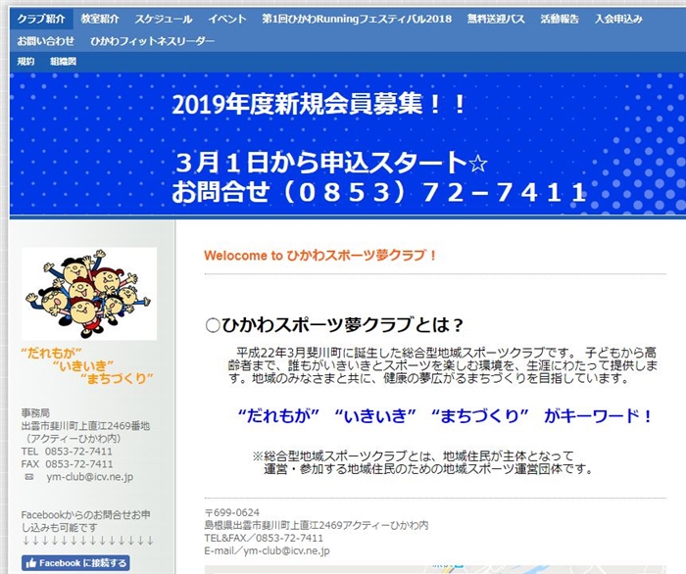Open the 教室紹介 menu item
Image resolution: width=686 pixels, height=574 pixels.
point(100,20)
